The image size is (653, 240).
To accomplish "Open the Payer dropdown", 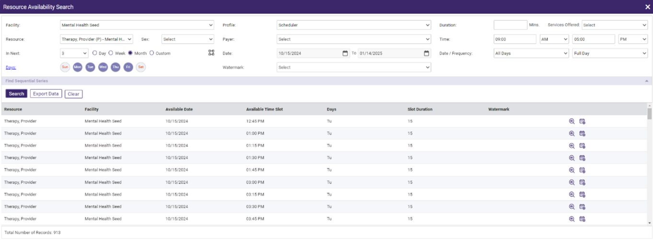I will (x=354, y=39).
